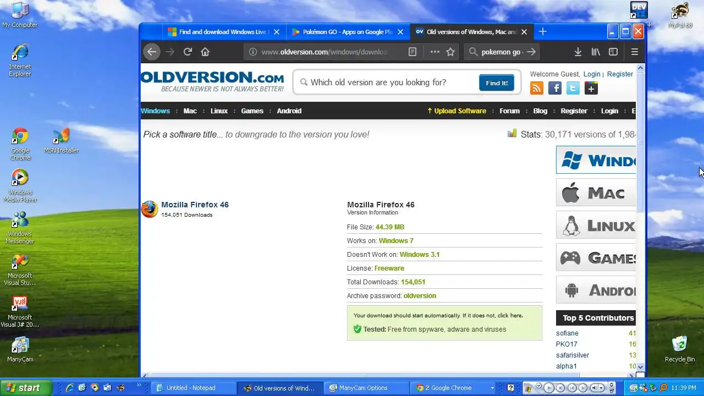Select Linux in site navigation
This screenshot has height=396, width=704.
pyautogui.click(x=219, y=111)
